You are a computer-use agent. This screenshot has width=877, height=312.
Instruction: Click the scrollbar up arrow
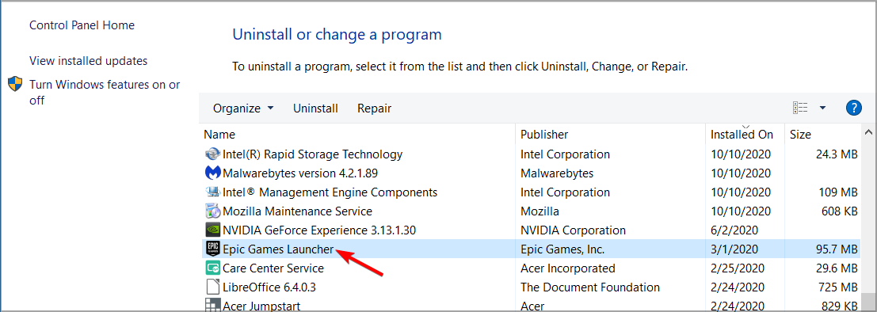[868, 133]
